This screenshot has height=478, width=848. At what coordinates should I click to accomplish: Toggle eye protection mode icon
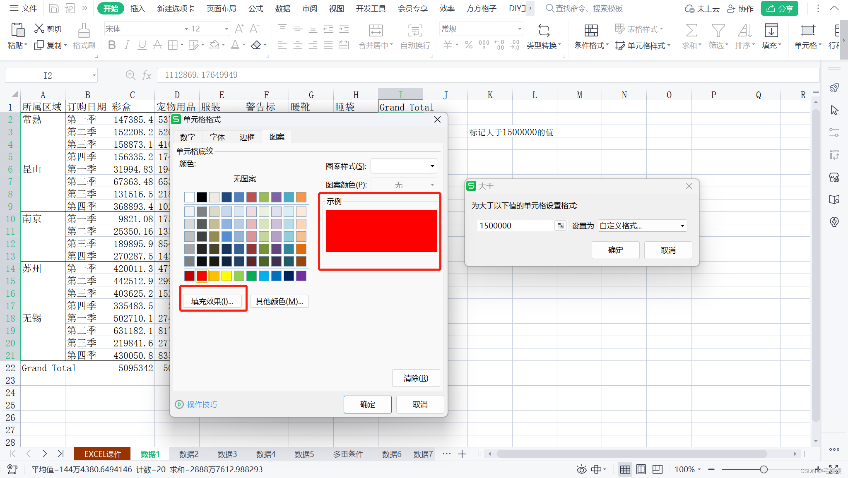[x=581, y=469]
